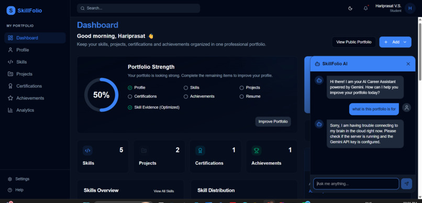Click the Skills card code icon
This screenshot has width=422, height=203.
pos(87,151)
